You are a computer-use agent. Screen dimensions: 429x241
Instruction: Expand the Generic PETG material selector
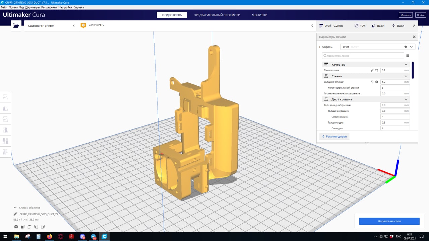(x=196, y=26)
